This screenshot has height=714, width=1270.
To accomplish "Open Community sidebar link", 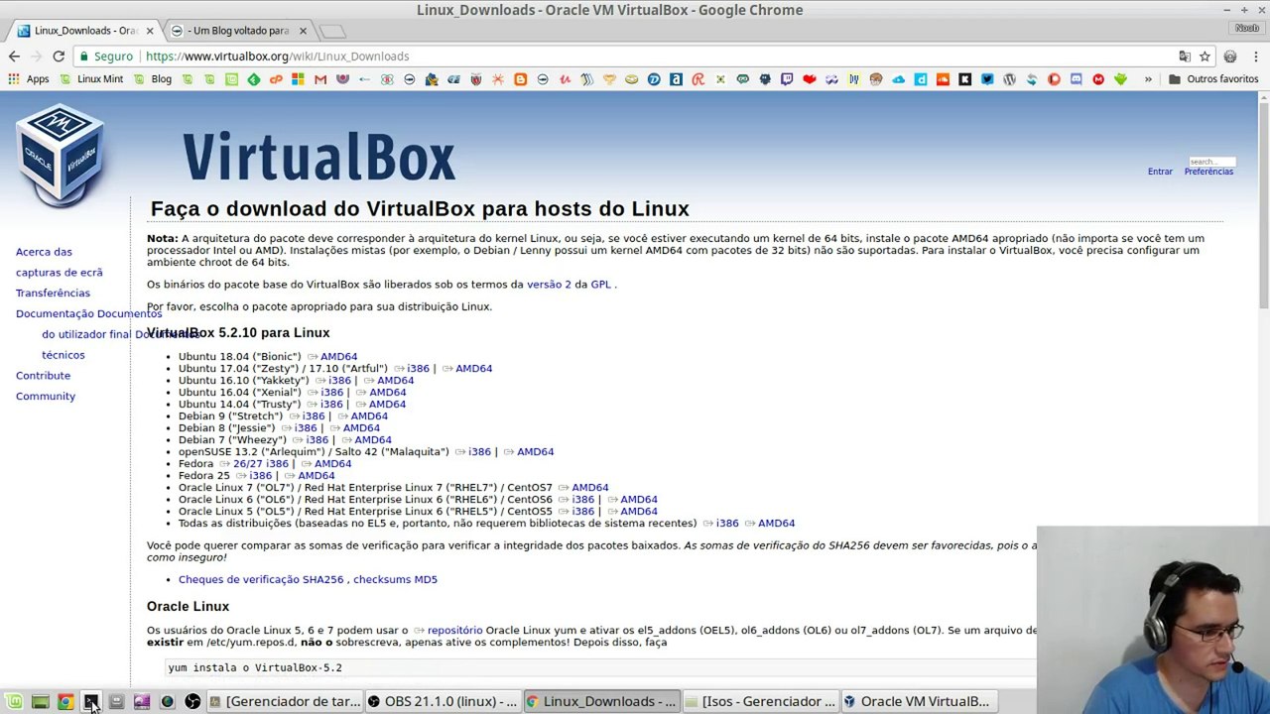I will [45, 397].
